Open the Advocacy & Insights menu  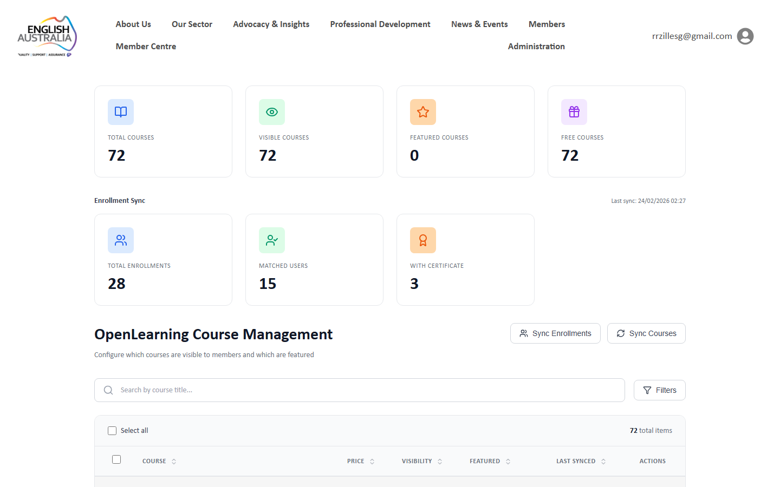click(271, 24)
